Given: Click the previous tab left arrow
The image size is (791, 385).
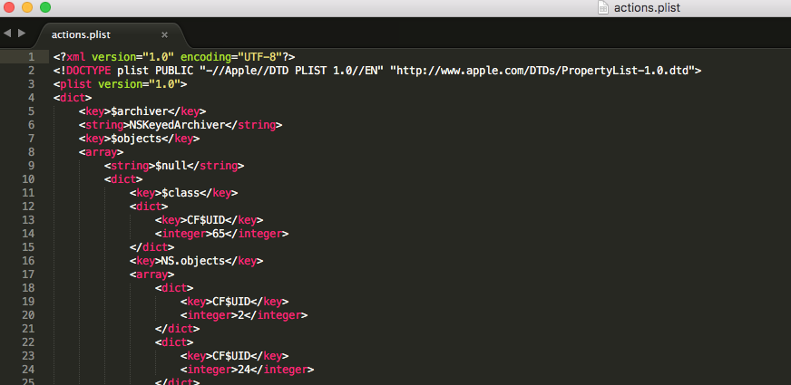Looking at the screenshot, I should (x=7, y=34).
